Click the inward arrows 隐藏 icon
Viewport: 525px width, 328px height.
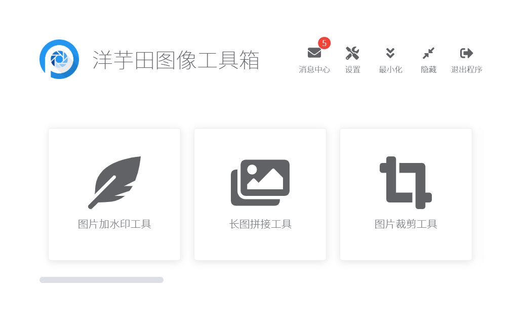point(428,53)
